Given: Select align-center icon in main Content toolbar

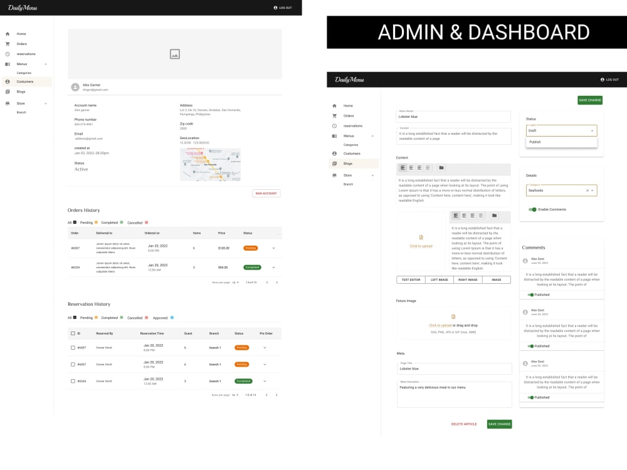Looking at the screenshot, I should 411,168.
